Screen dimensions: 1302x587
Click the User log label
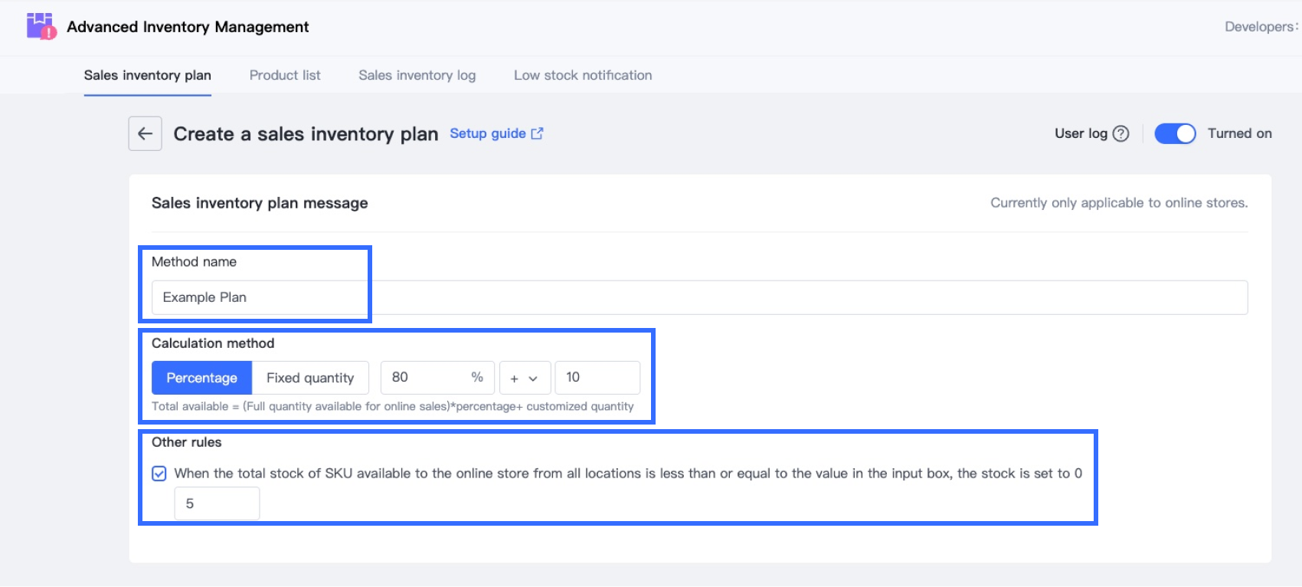(x=1080, y=133)
